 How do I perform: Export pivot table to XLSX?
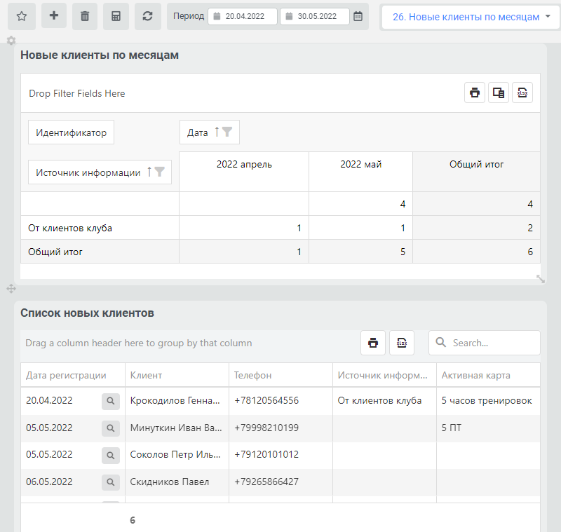[x=522, y=93]
